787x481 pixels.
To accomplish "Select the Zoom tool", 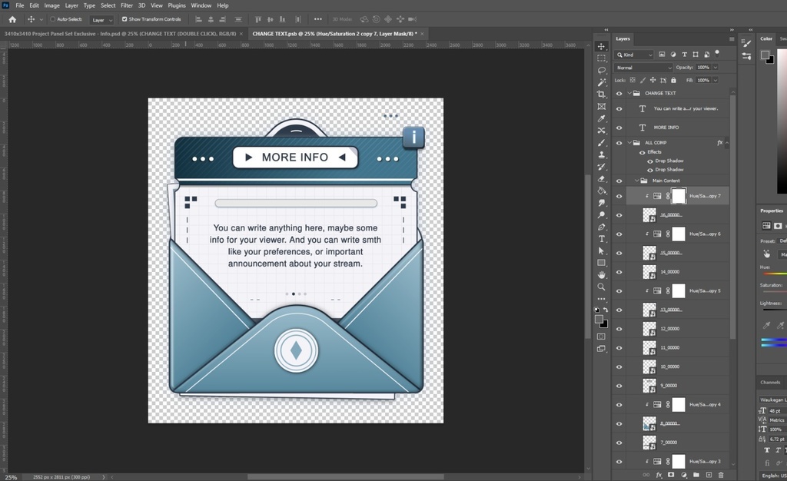I will pyautogui.click(x=602, y=287).
